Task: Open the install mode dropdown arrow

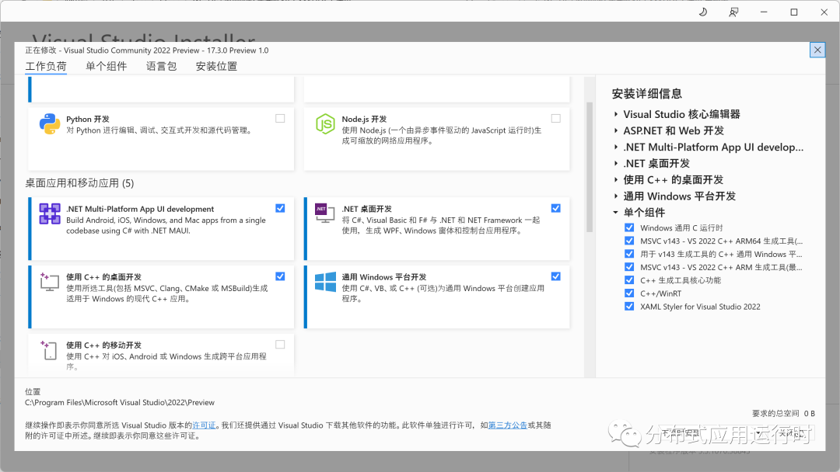Action: [x=758, y=433]
